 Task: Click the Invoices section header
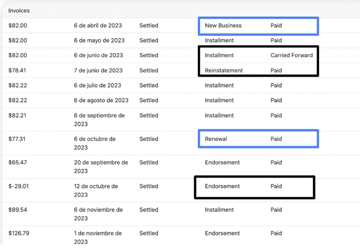(19, 10)
